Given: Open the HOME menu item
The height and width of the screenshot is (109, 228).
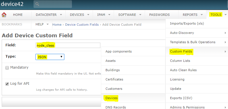Looking at the screenshot, I should (18, 15).
